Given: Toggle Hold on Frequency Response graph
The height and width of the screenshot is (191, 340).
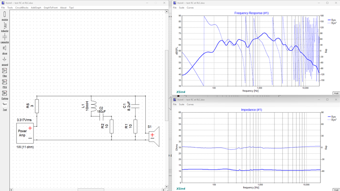Looking at the screenshot, I should coord(336,93).
